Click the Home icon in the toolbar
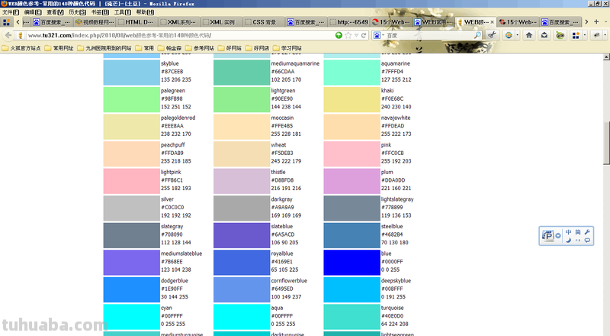The width and height of the screenshot is (610, 336). 529,35
